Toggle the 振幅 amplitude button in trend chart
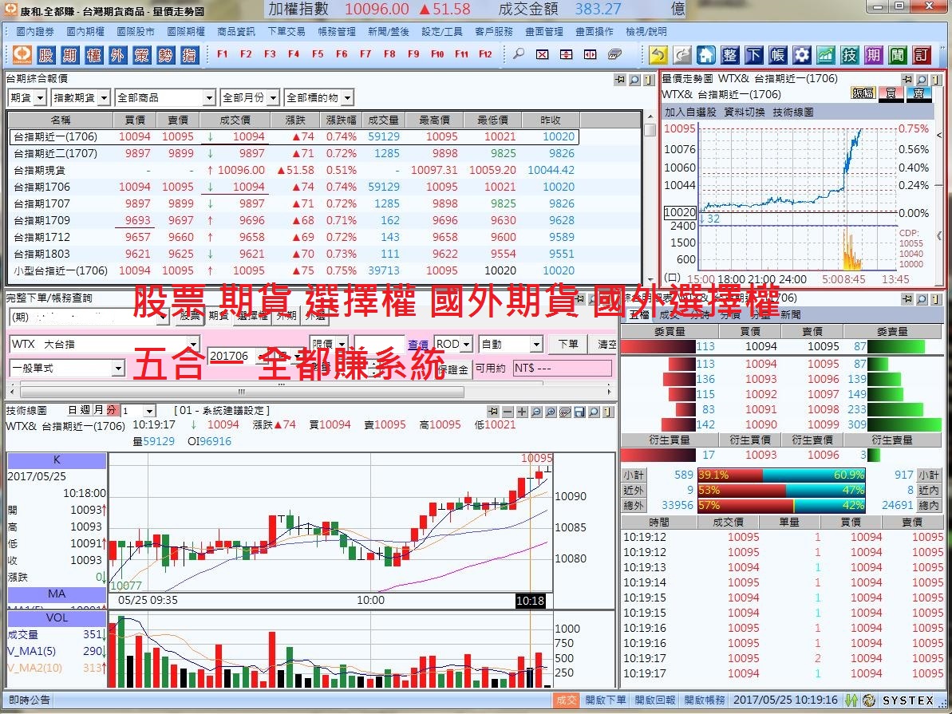 pyautogui.click(x=863, y=93)
